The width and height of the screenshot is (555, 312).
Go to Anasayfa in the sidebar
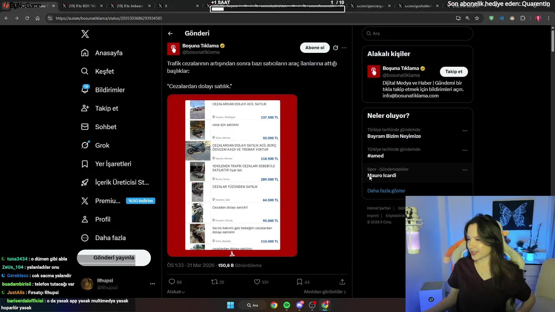point(102,53)
